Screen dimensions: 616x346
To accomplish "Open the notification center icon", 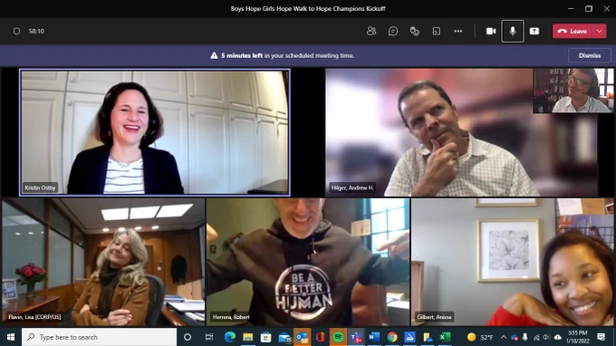I will 602,337.
